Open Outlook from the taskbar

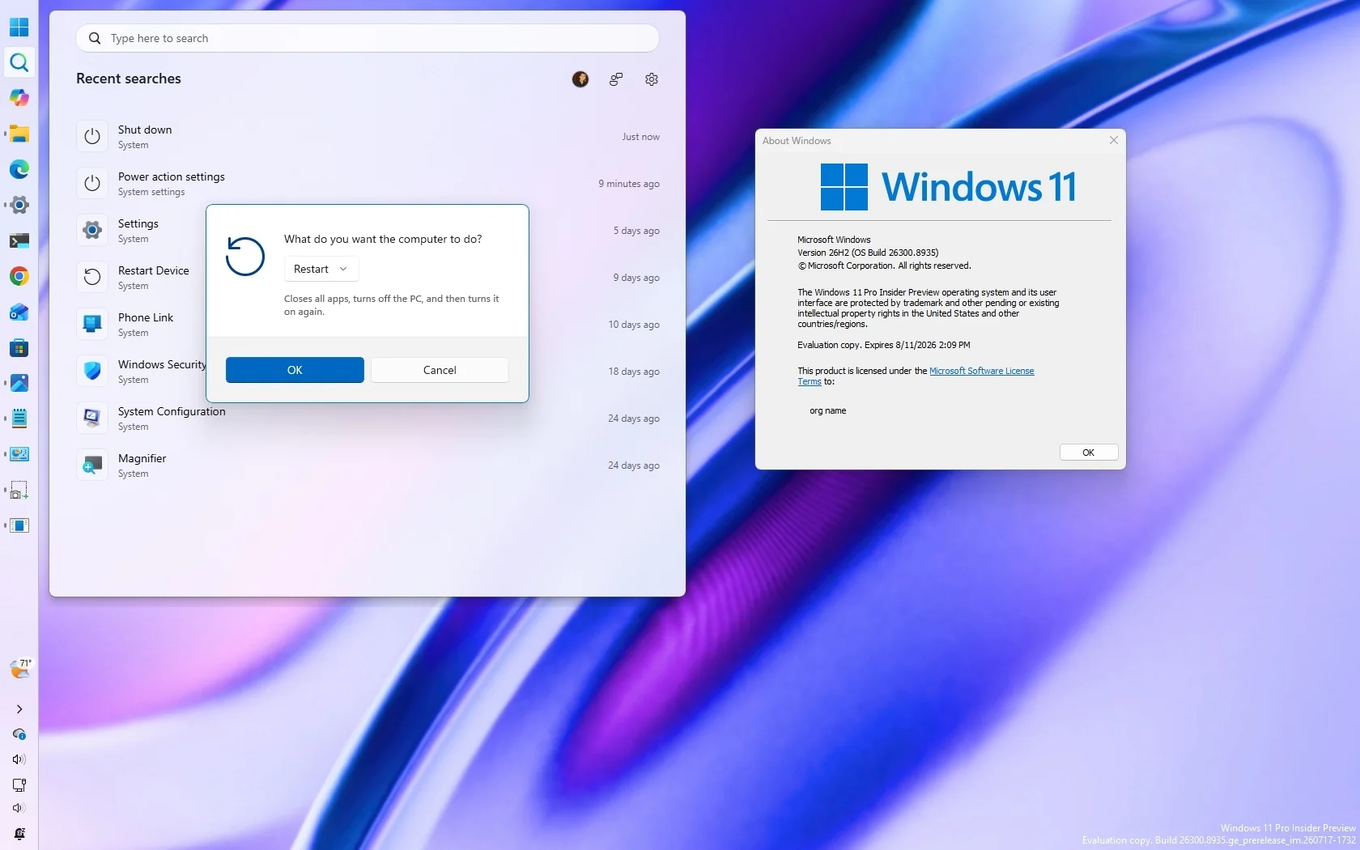(x=19, y=312)
